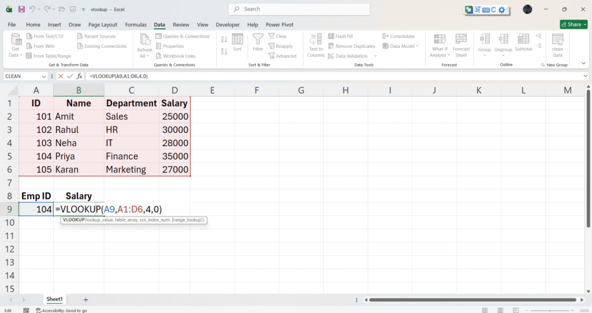Collapse the ribbon with chevron

coord(583,64)
